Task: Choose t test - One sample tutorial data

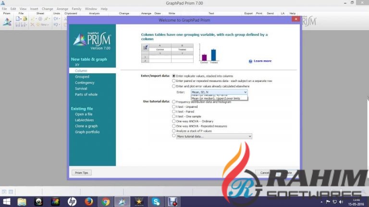Action: tap(173, 116)
